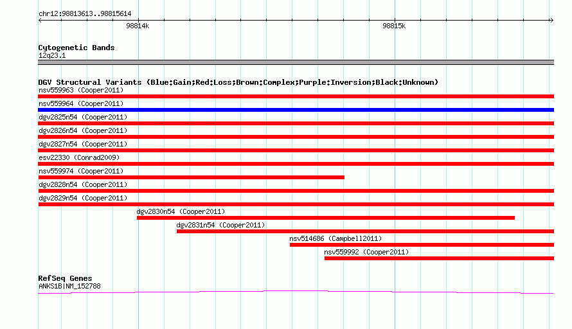This screenshot has width=572, height=329.
Task: Select the gray 12q23.1 cytogenetic band bar
Action: tap(296, 62)
